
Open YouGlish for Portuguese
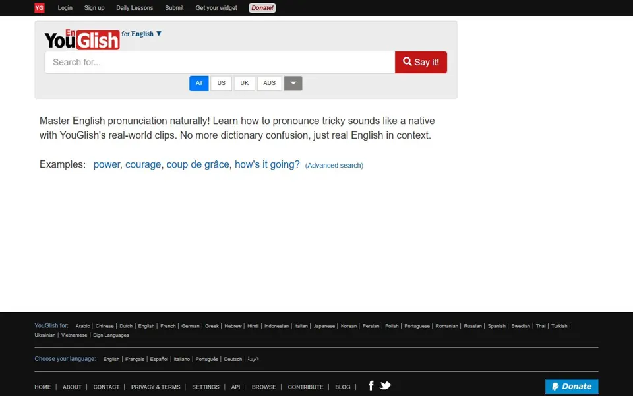417,326
